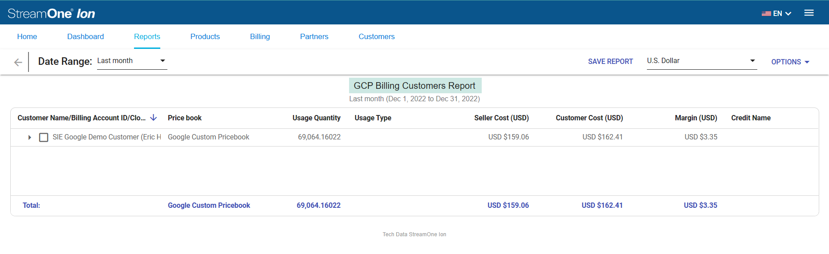829x254 pixels.
Task: Navigate to the Customers tab
Action: pos(377,36)
